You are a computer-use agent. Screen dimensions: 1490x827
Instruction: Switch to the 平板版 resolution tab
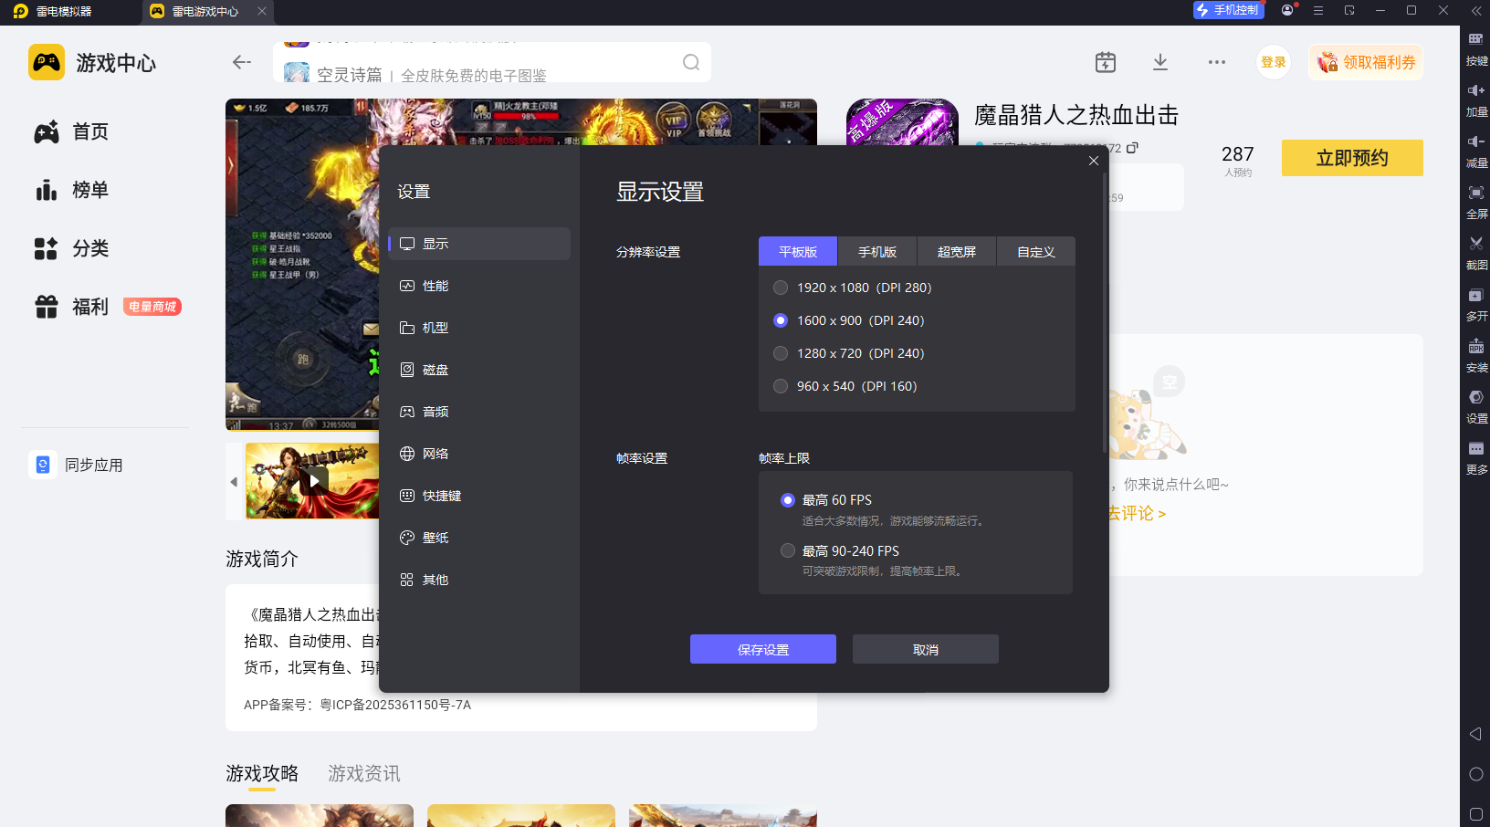click(x=798, y=251)
